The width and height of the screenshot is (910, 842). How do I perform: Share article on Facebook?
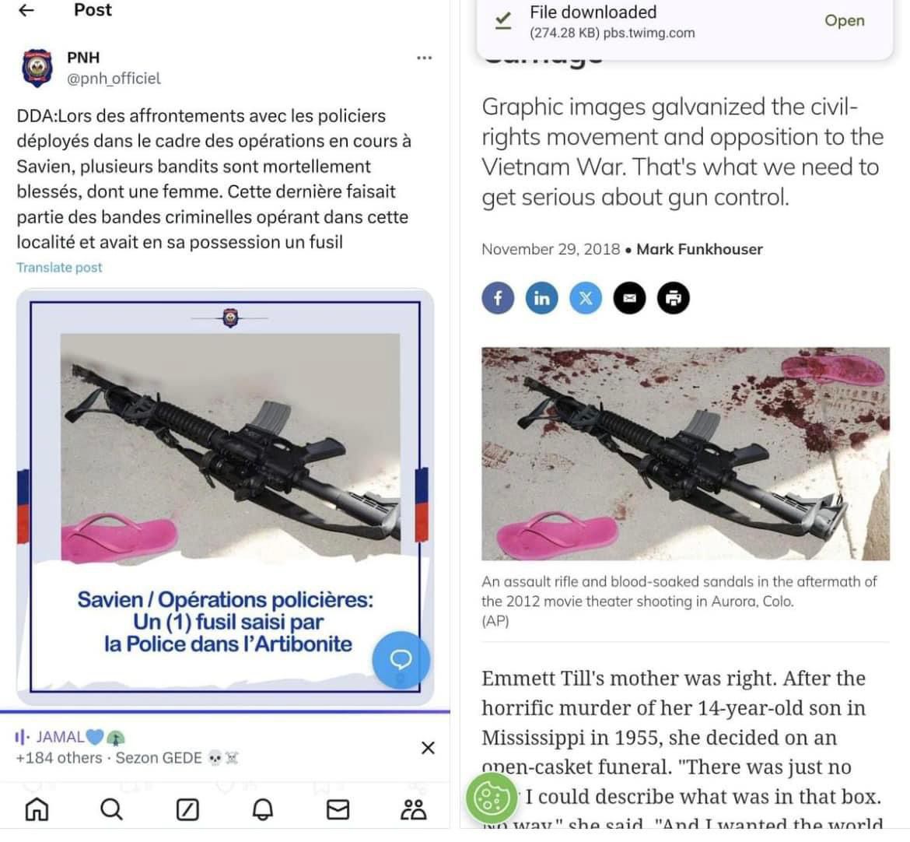pyautogui.click(x=498, y=299)
